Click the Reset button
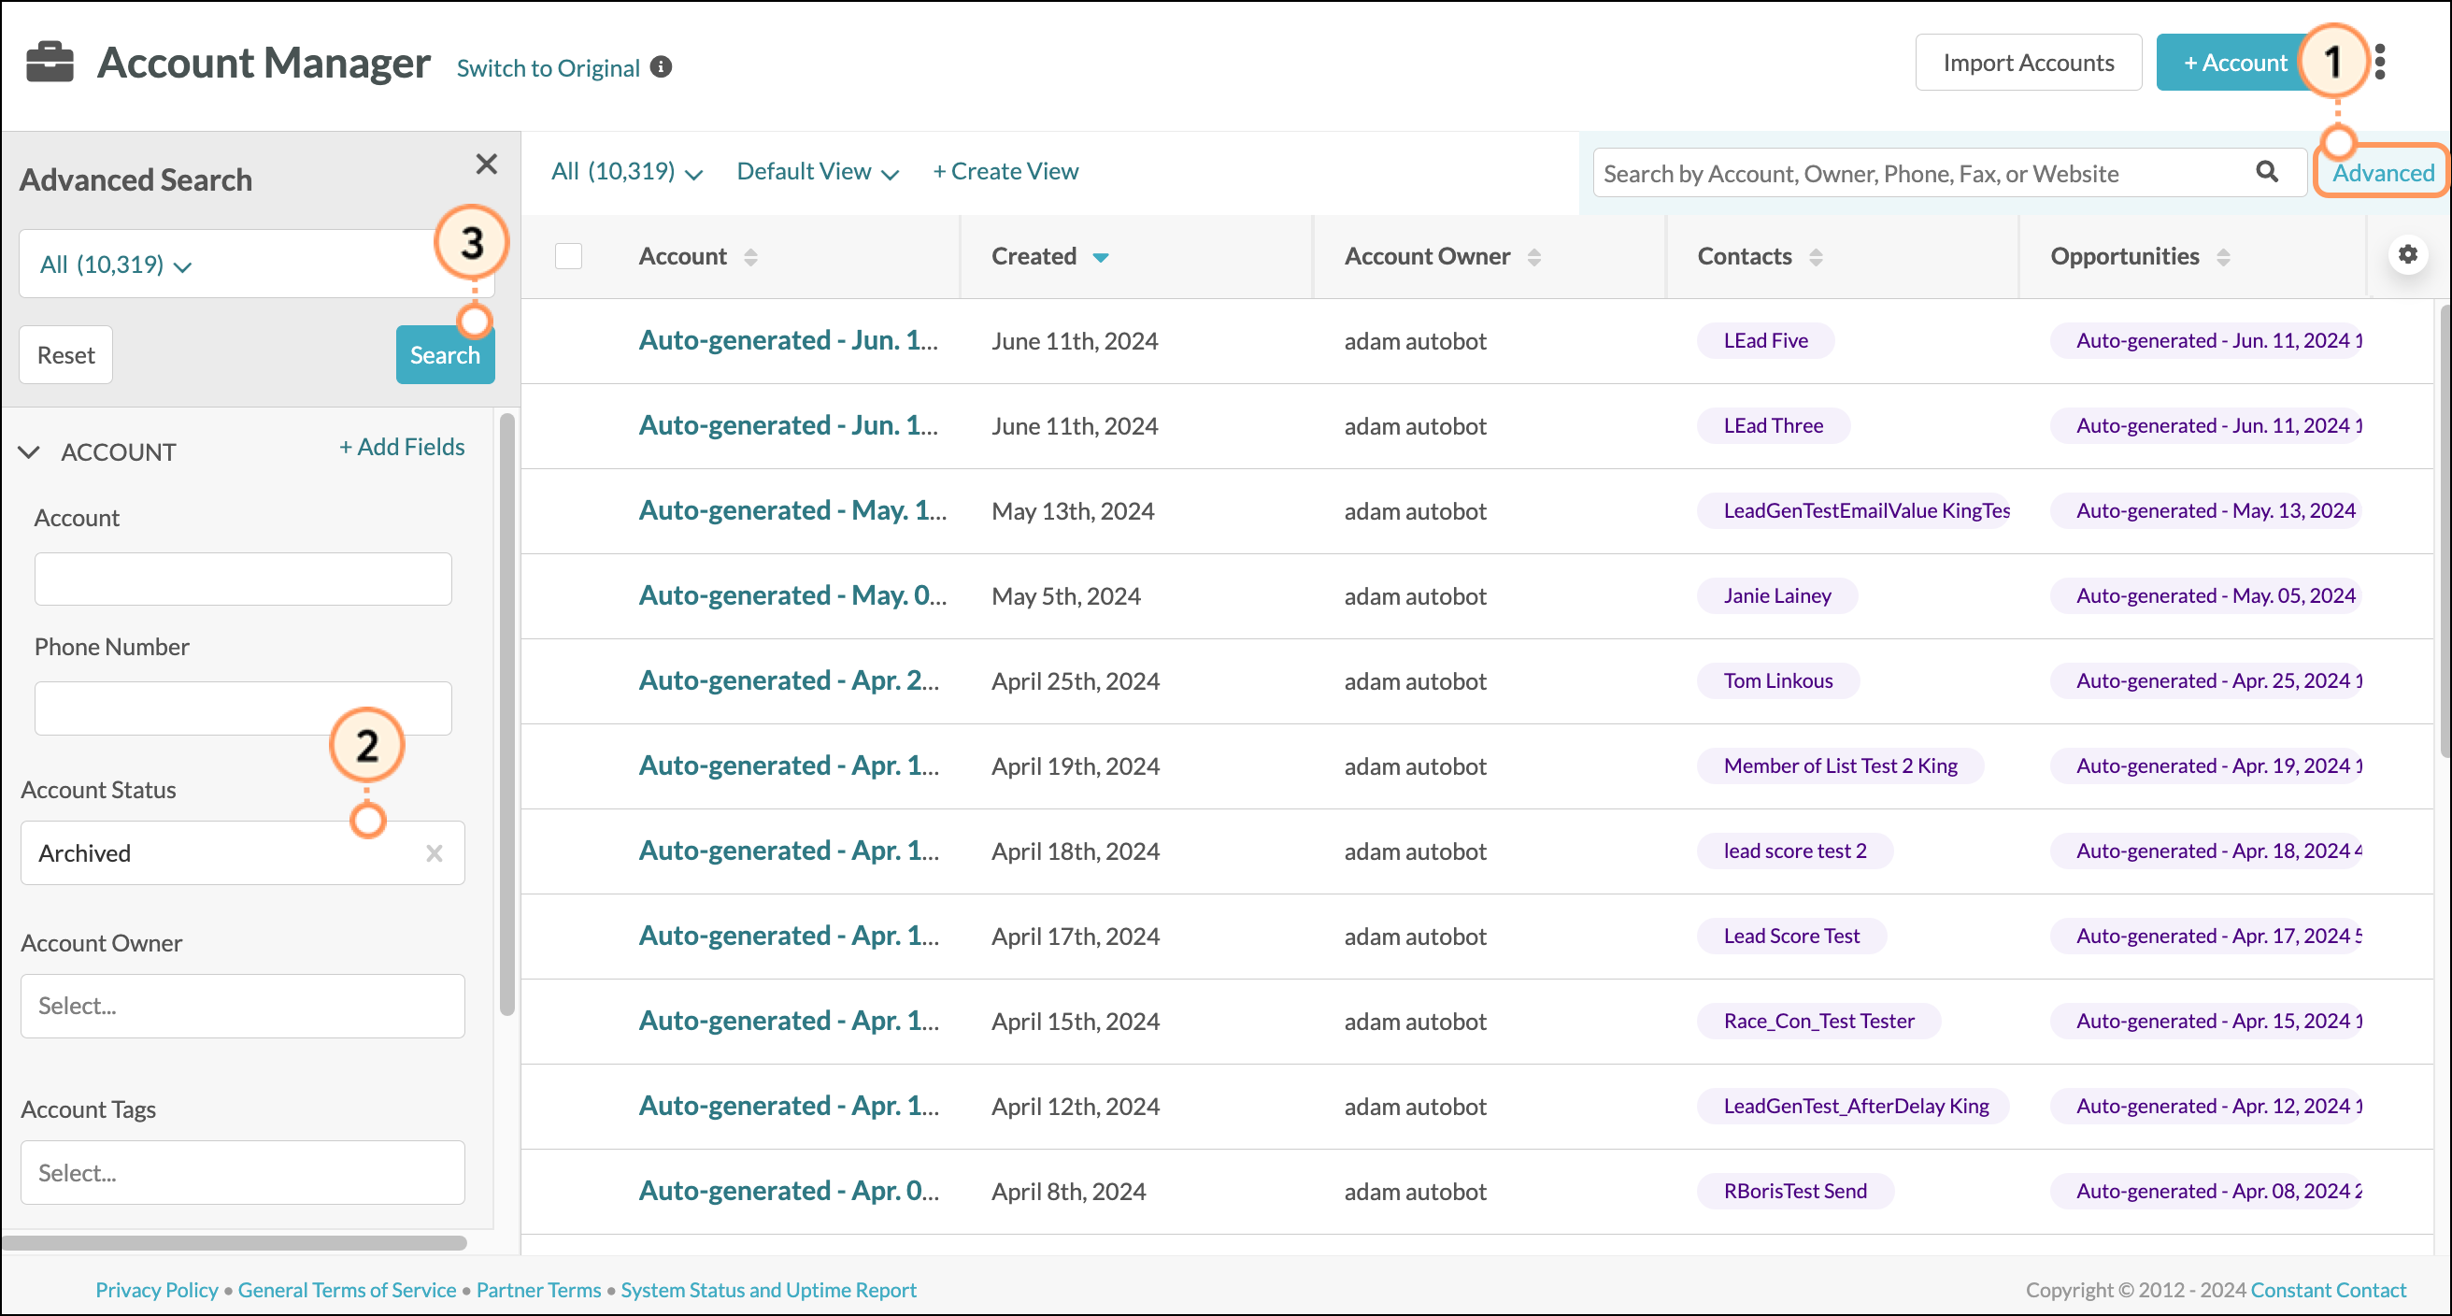Image resolution: width=2452 pixels, height=1316 pixels. click(65, 355)
